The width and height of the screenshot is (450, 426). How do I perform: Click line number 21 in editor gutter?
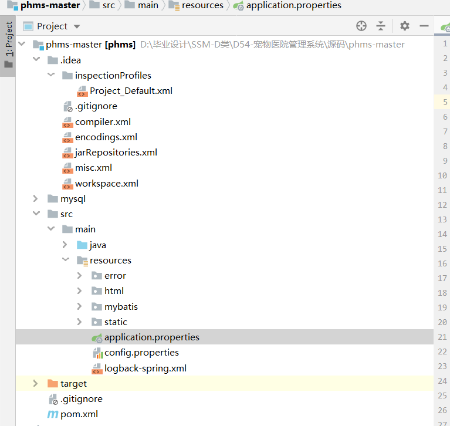click(x=442, y=337)
